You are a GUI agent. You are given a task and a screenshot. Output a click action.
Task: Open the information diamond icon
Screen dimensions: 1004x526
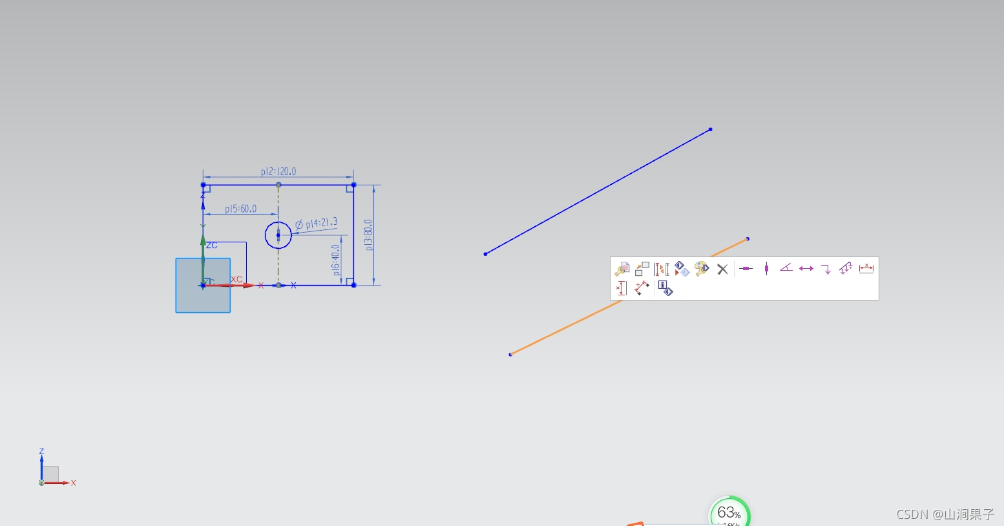(665, 288)
